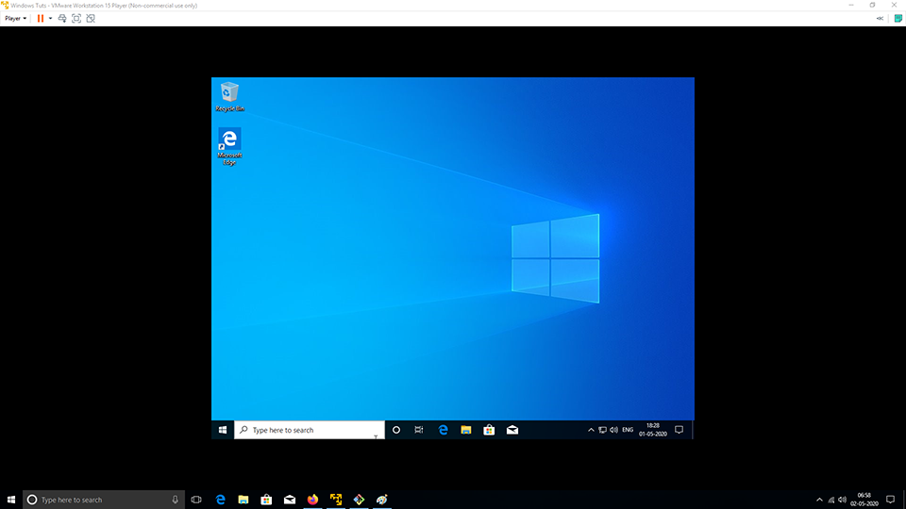Open Microsoft Store on the host taskbar

[266, 500]
